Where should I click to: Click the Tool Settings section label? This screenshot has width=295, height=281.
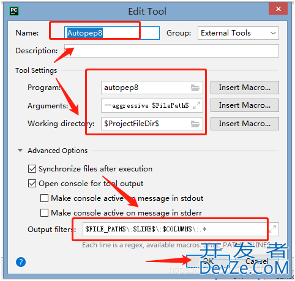coord(36,70)
